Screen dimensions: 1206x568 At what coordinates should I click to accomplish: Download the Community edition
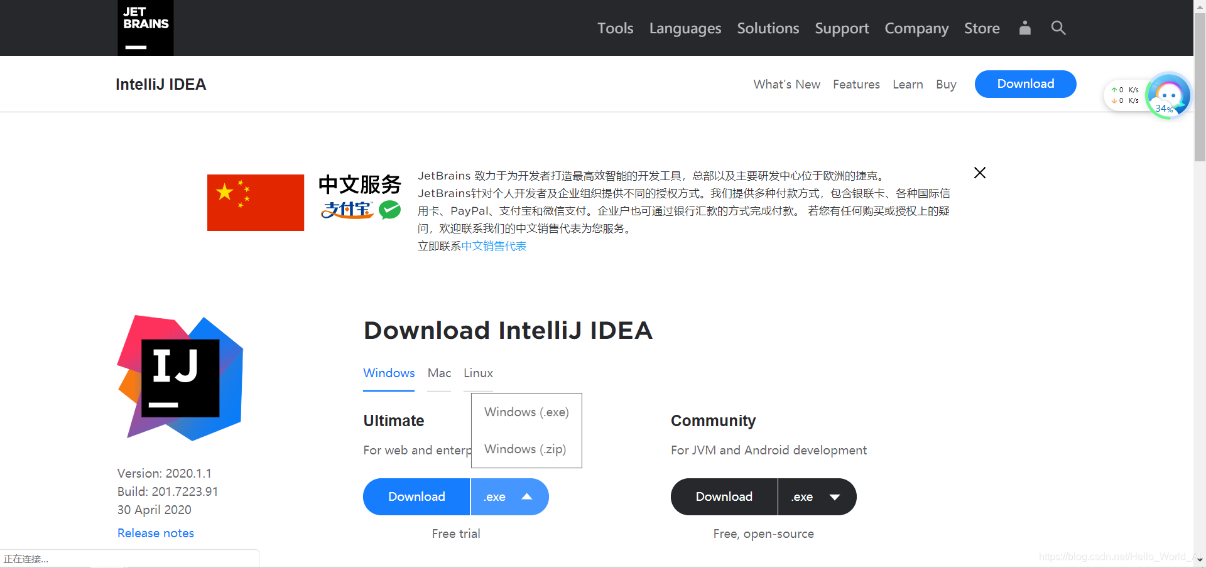tap(724, 496)
